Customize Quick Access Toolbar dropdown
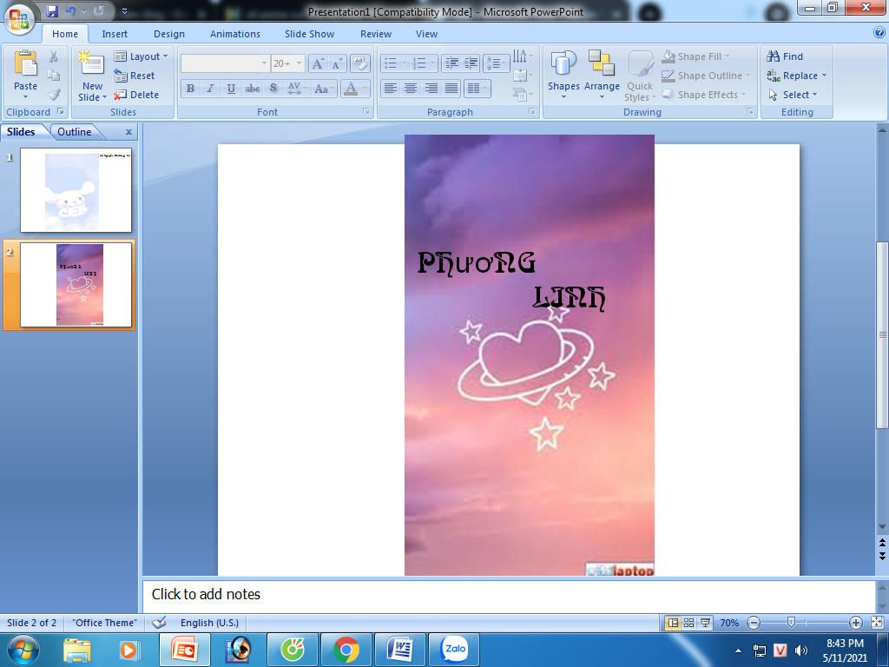 click(125, 10)
